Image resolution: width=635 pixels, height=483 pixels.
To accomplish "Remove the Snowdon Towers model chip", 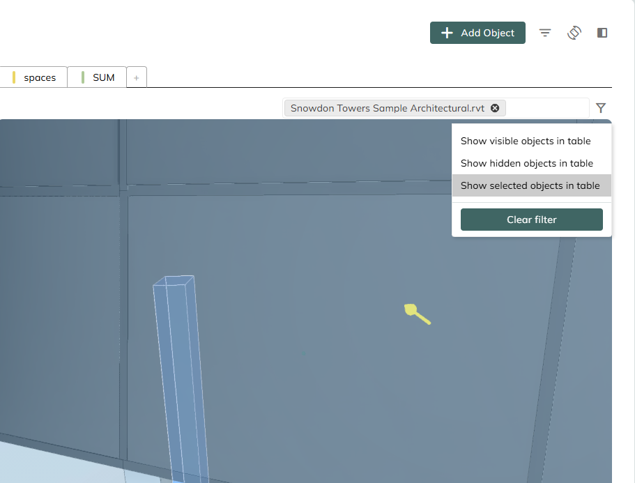I will (x=495, y=108).
